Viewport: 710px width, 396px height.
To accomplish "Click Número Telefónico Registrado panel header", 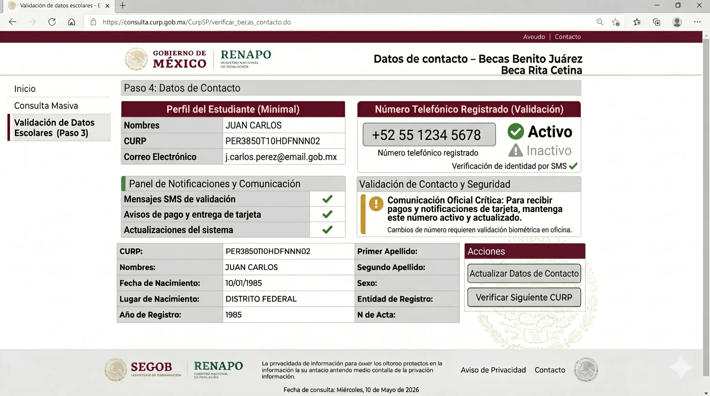I will 469,109.
